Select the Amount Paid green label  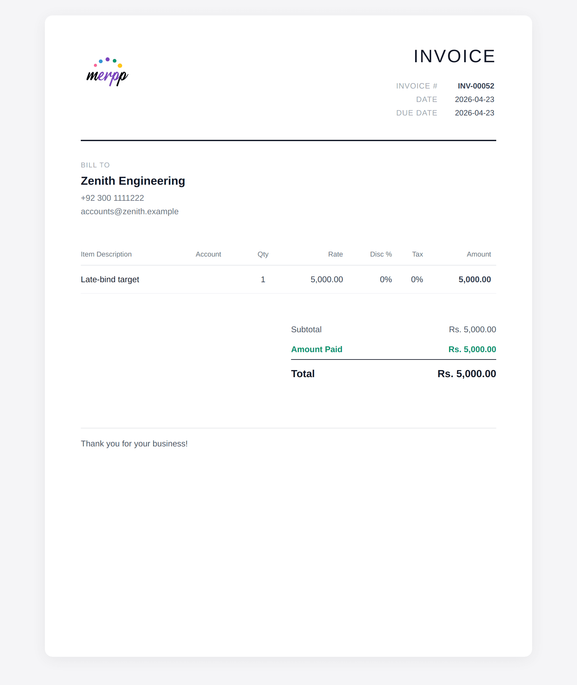tap(317, 349)
